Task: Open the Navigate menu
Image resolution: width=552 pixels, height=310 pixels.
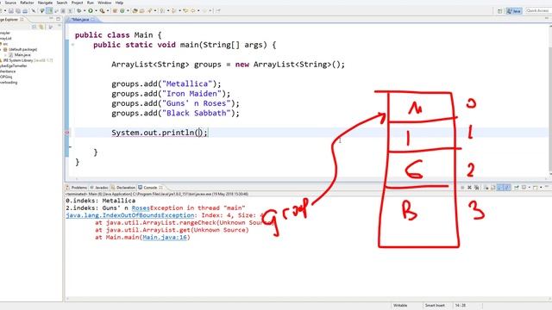Action: pyautogui.click(x=45, y=3)
